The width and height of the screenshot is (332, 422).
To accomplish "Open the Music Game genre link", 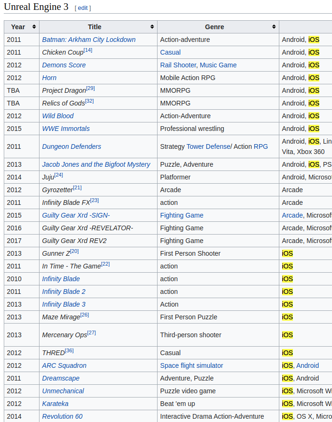I will click(218, 65).
